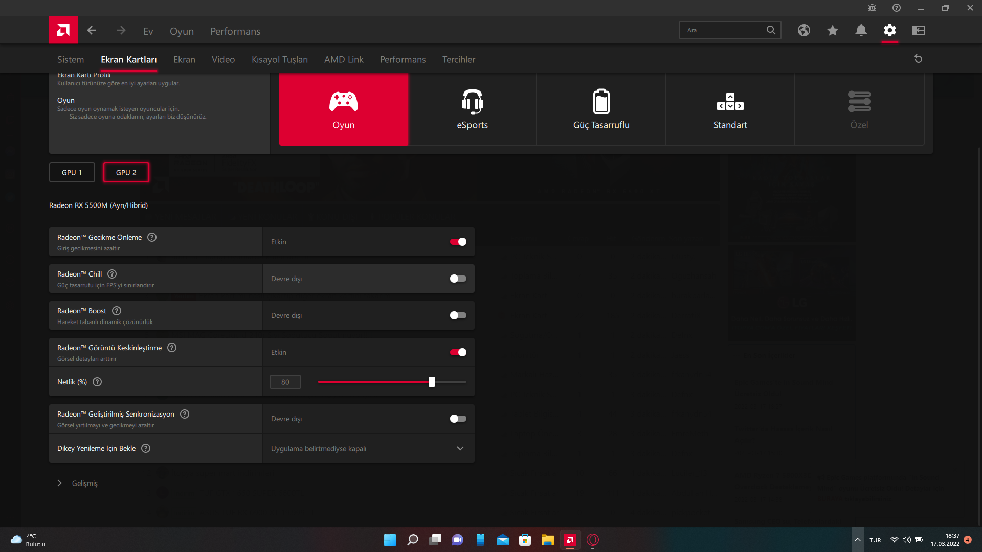Enable Geliştirilmiş Senkronizasyon toggle
The image size is (982, 552).
458,419
